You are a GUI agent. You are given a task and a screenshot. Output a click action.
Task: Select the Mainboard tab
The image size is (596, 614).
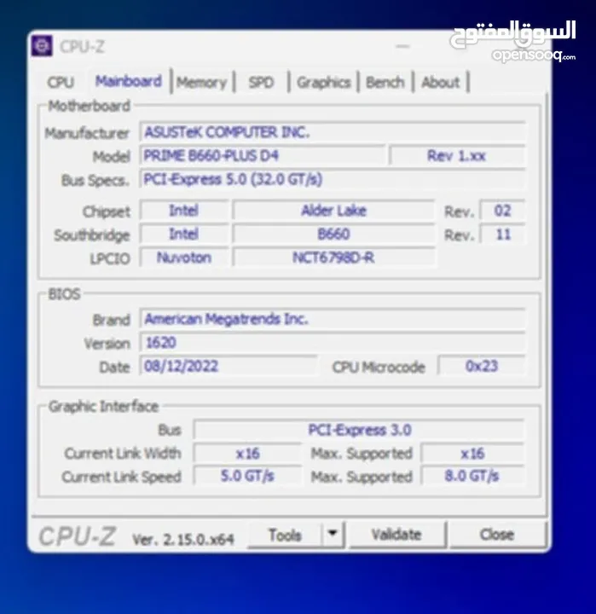129,82
